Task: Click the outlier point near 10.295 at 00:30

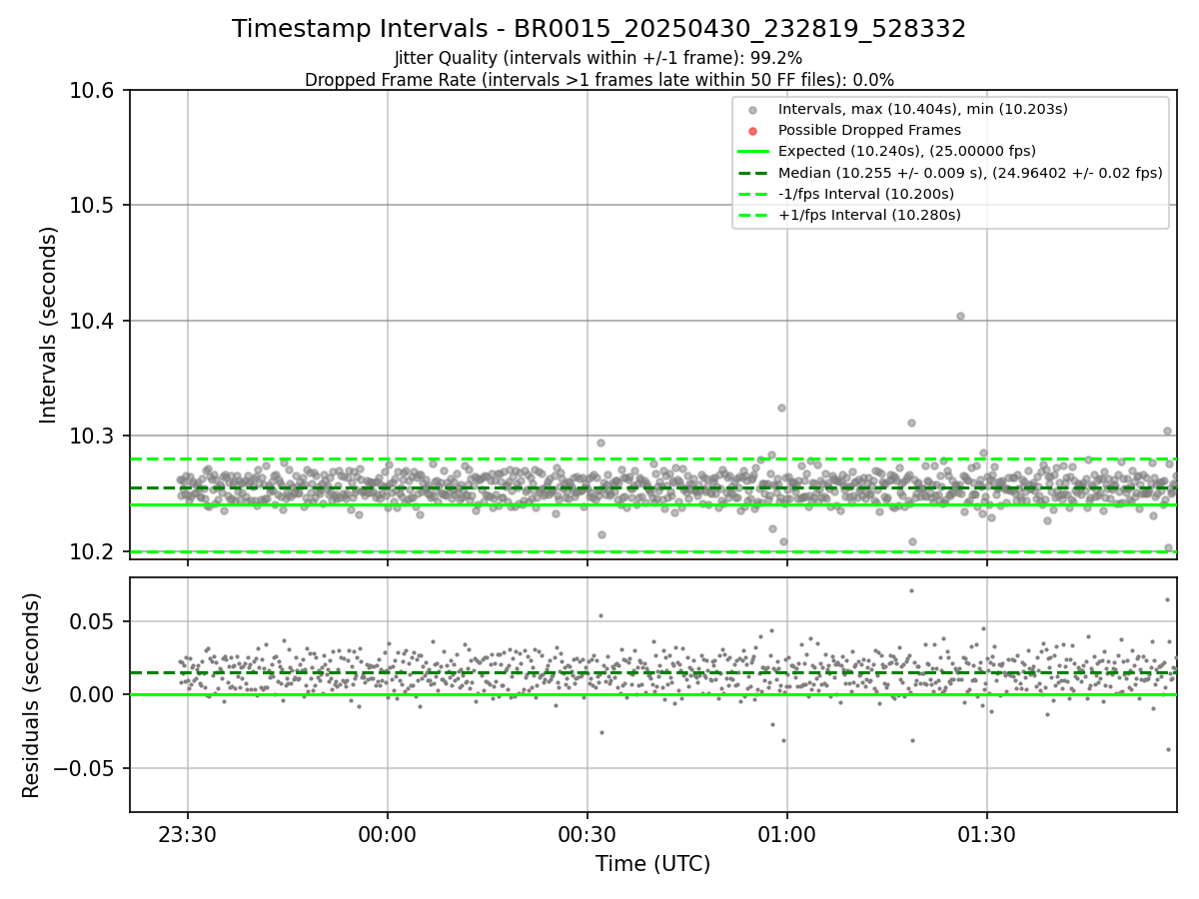Action: click(x=600, y=443)
